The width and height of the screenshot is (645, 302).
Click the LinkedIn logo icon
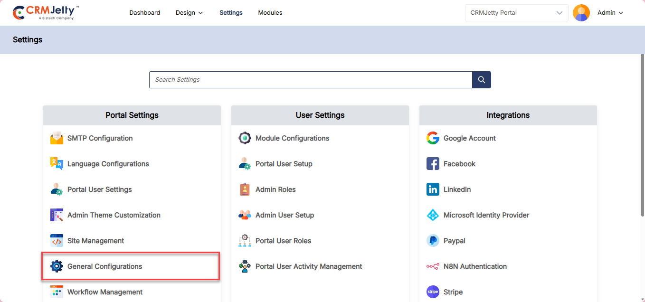[433, 189]
